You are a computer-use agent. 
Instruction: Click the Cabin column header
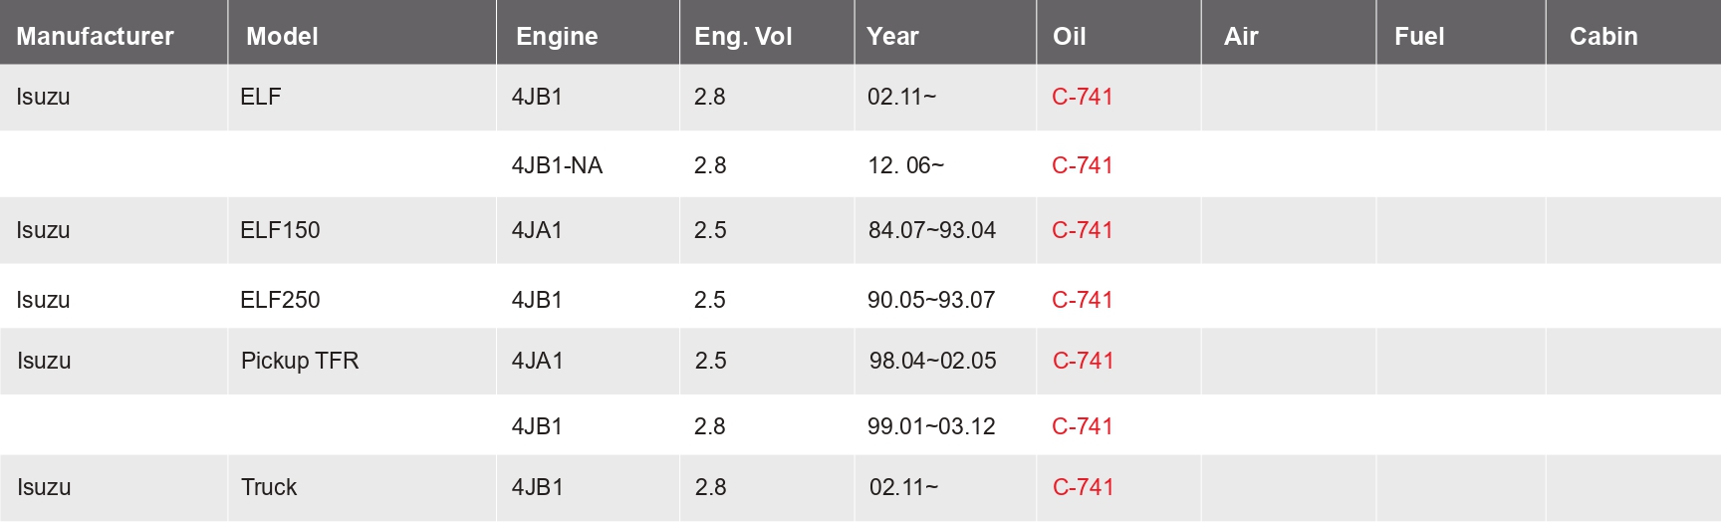tap(1603, 37)
